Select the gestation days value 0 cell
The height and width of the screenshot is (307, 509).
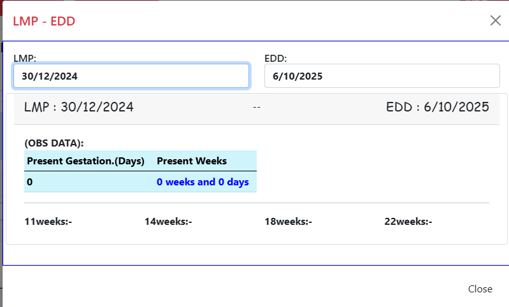click(30, 182)
